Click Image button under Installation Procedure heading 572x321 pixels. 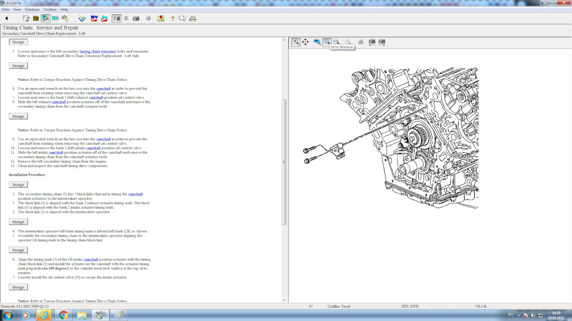[18, 185]
